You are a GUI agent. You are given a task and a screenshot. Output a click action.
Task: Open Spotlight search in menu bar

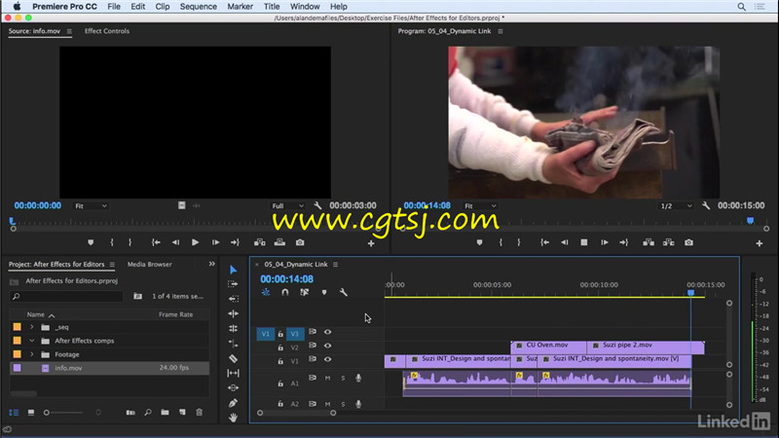pos(741,7)
